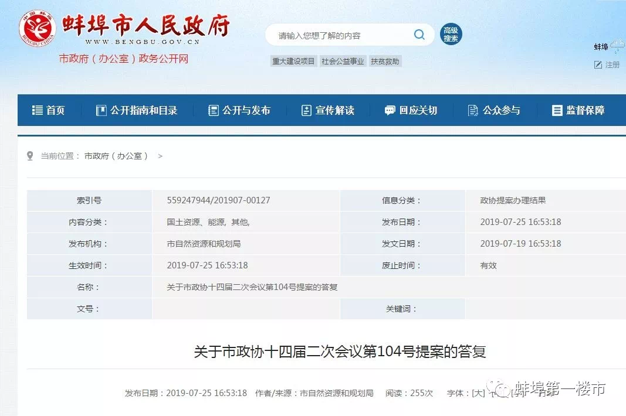Focus the search box 请输入您想了解的内容
Screen dimensions: 626x416
pos(349,35)
